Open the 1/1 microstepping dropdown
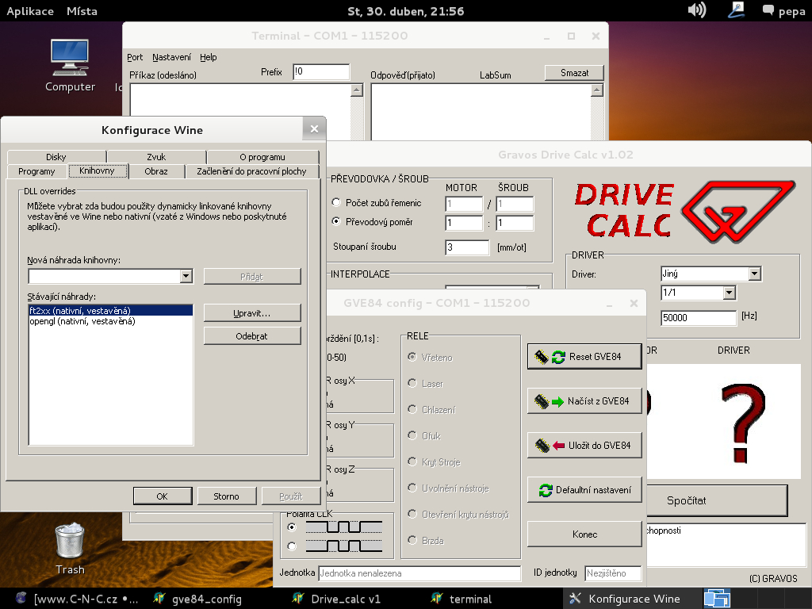 [x=729, y=293]
